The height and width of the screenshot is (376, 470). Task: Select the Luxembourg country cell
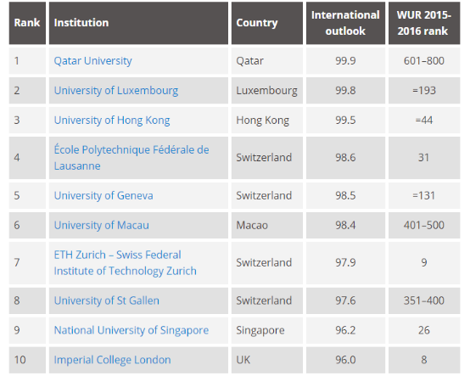point(267,91)
